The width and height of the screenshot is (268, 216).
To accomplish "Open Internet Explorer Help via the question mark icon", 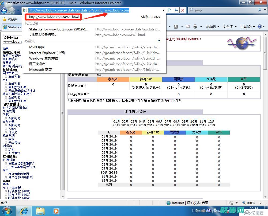I will tap(260, 27).
